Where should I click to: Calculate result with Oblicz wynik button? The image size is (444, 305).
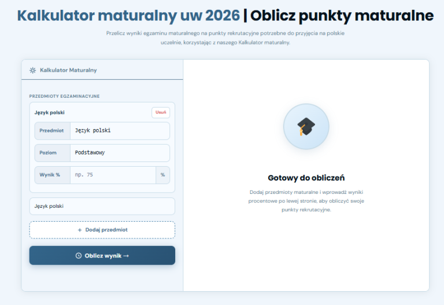pyautogui.click(x=102, y=256)
